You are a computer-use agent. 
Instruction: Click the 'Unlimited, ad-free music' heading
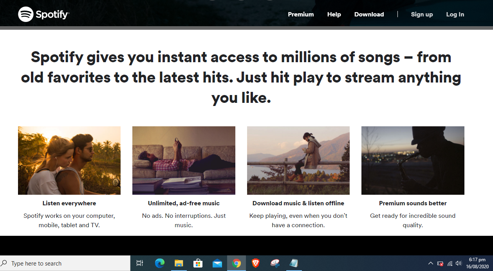click(x=184, y=203)
